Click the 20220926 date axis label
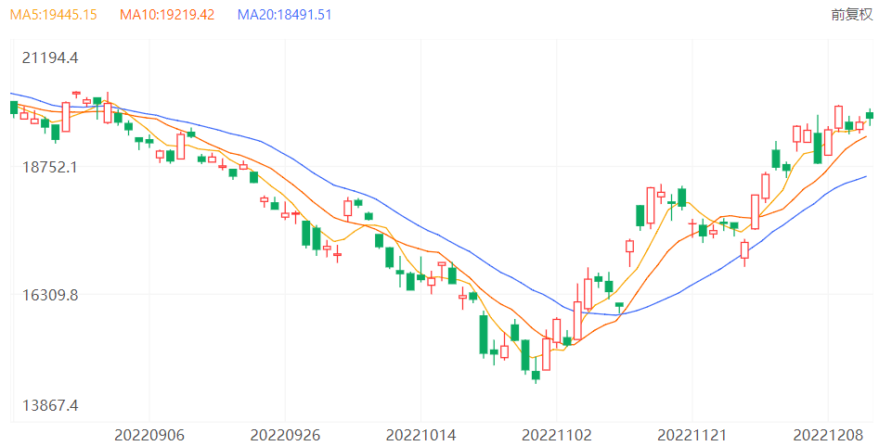 point(285,435)
